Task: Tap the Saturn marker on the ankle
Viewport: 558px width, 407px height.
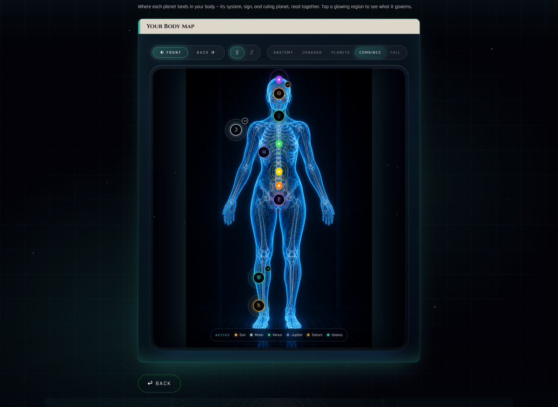Action: tap(259, 306)
